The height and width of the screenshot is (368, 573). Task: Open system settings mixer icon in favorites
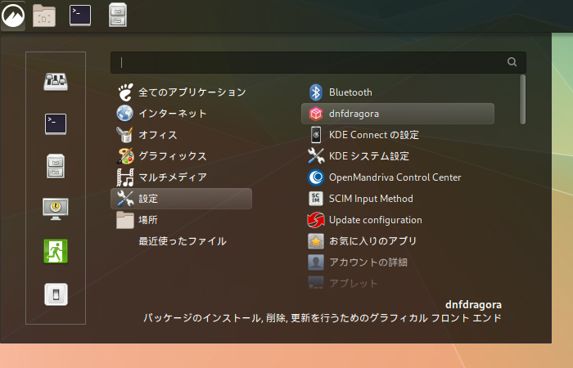[x=56, y=82]
